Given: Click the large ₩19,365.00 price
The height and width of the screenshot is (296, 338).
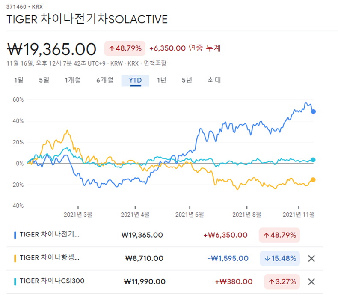Looking at the screenshot, I should tap(51, 49).
